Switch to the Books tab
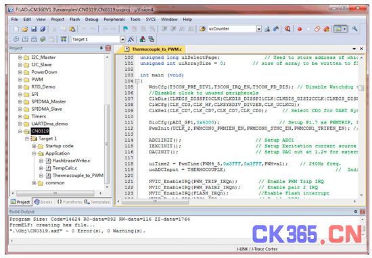The height and width of the screenshot is (258, 372). [43, 202]
